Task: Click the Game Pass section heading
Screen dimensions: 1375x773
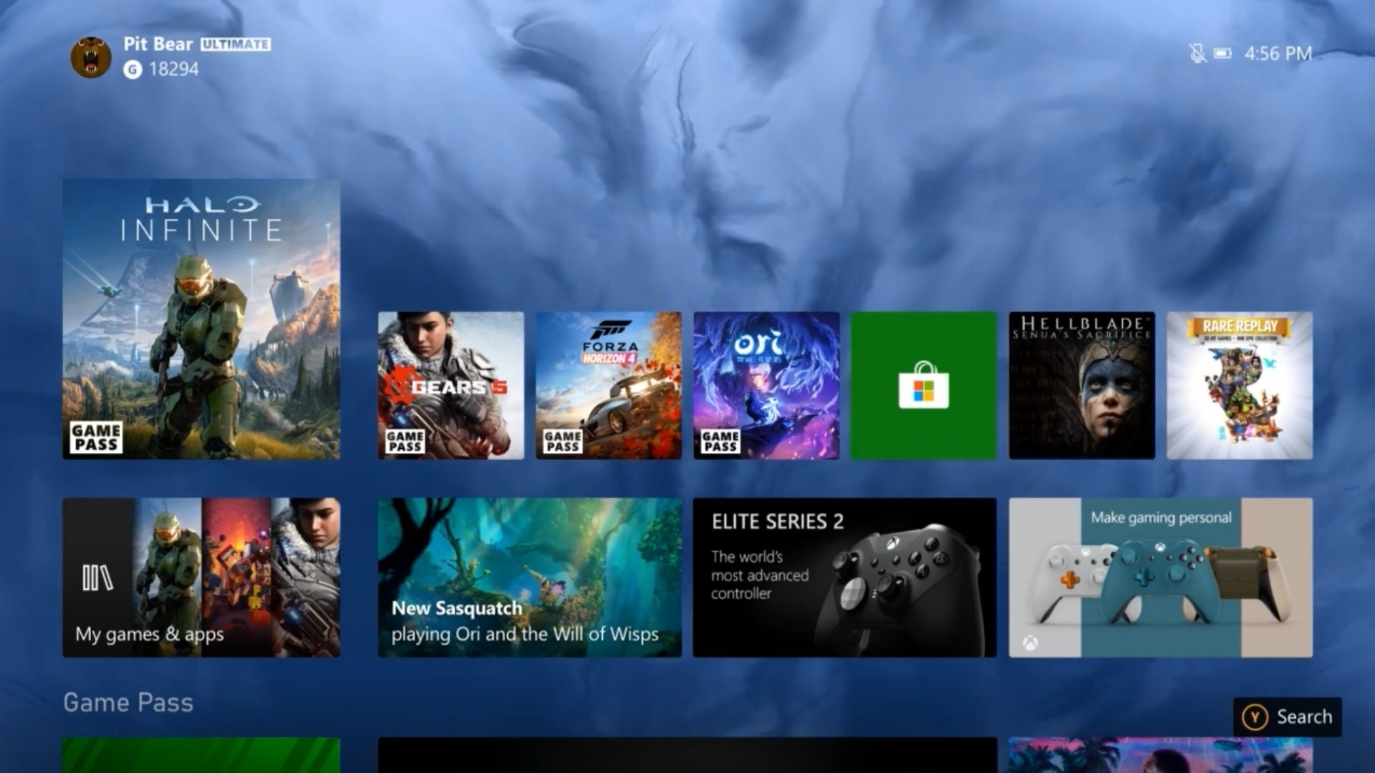Action: 128,703
